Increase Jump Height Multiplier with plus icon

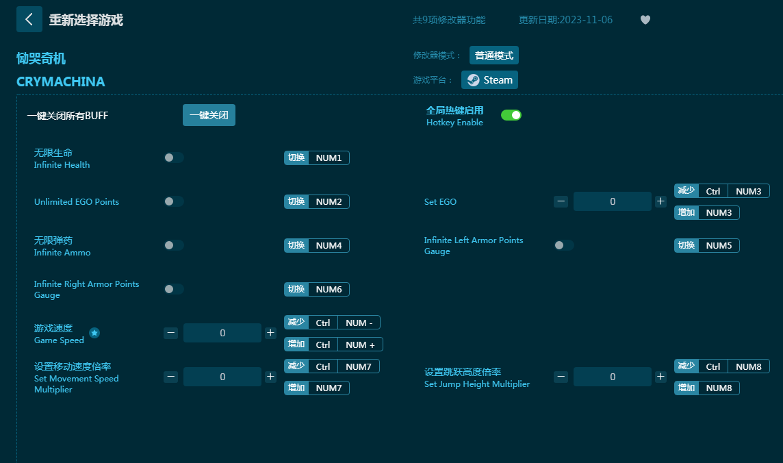[660, 377]
